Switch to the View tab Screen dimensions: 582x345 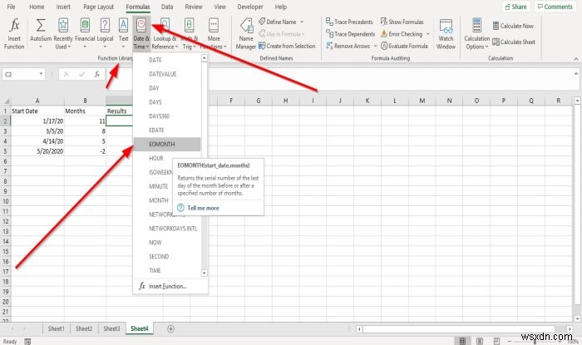click(219, 7)
